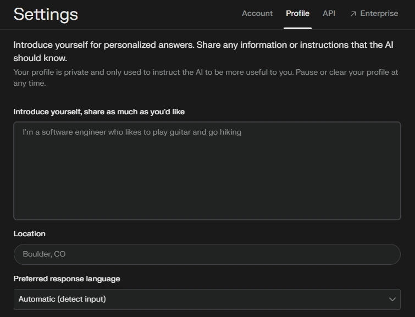Switch to the API tab
Image resolution: width=415 pixels, height=317 pixels.
(x=329, y=14)
